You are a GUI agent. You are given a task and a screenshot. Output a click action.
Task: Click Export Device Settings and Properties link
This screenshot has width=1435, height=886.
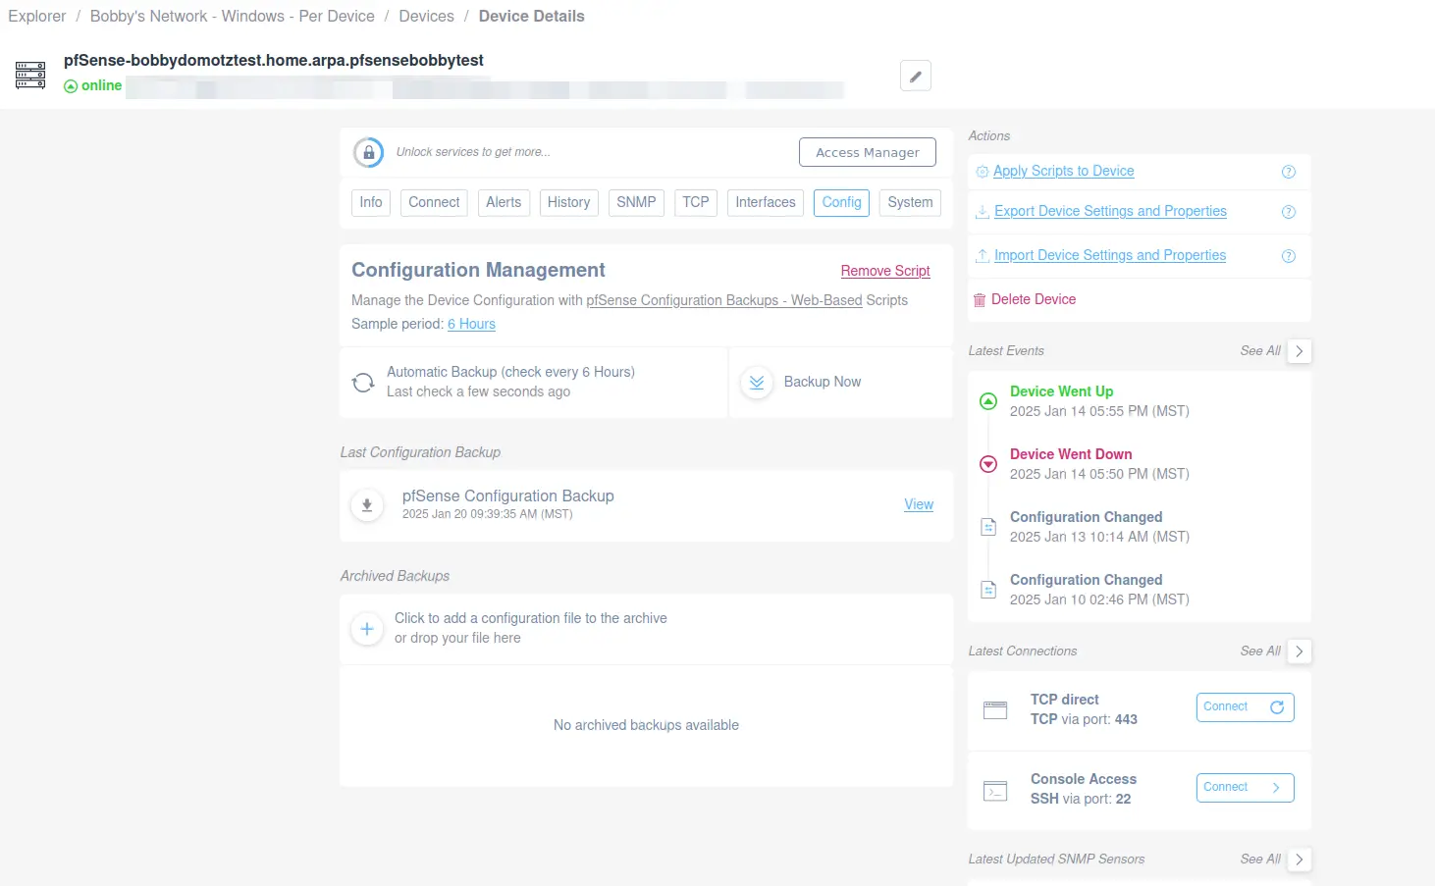[1110, 211]
